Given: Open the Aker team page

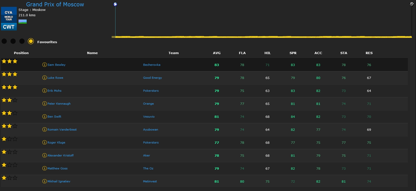Looking at the screenshot, I should (146, 155).
